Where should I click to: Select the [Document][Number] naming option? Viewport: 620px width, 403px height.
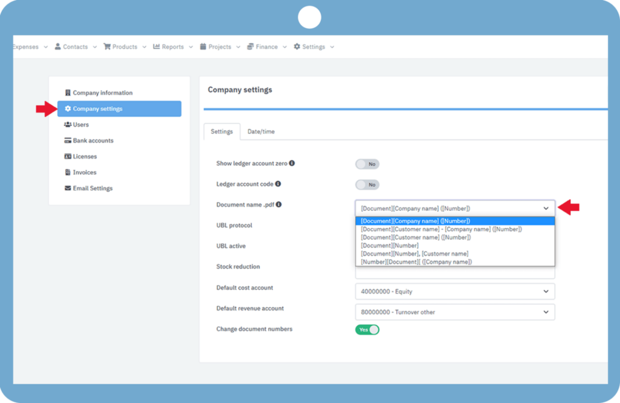389,246
